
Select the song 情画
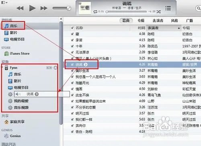[79, 89]
